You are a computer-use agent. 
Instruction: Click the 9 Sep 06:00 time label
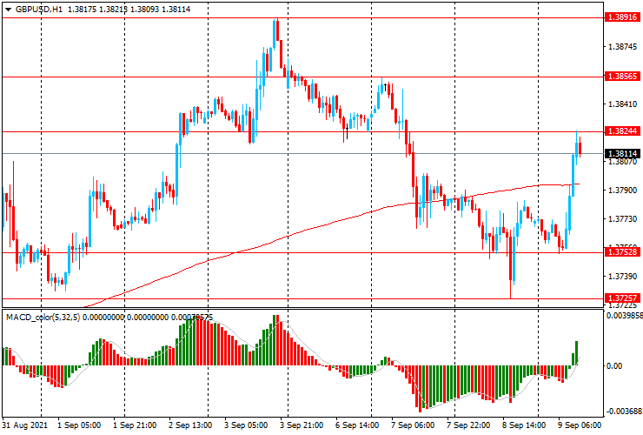(580, 425)
